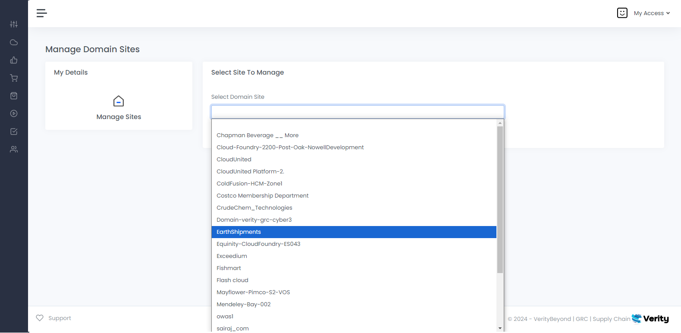Expand the My Access dropdown
The image size is (681, 333).
coord(652,13)
